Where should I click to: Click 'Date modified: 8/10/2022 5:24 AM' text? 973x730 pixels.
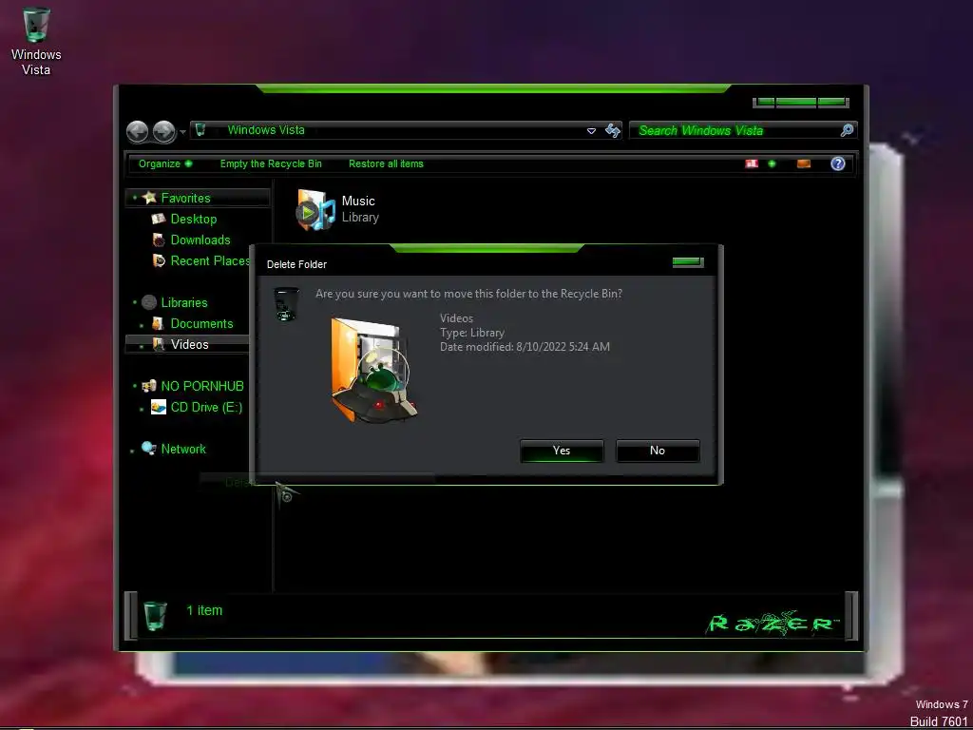pos(525,347)
